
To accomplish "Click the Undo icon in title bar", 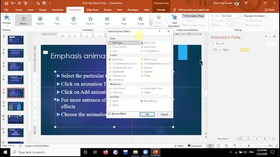I will tap(12, 3).
